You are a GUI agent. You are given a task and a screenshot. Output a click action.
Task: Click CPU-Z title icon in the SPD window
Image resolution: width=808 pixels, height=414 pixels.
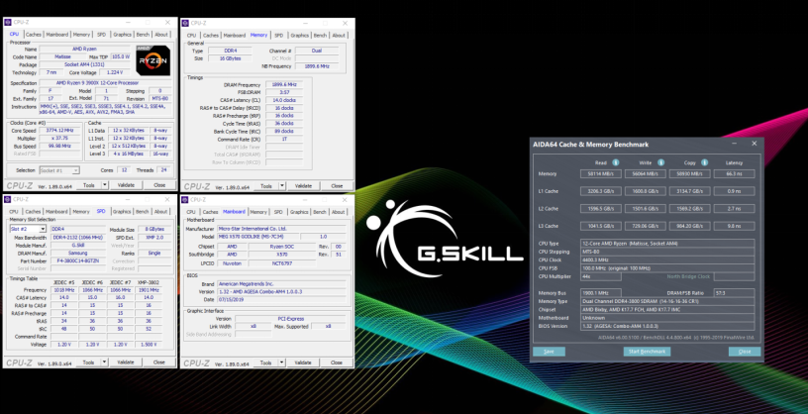click(9, 200)
